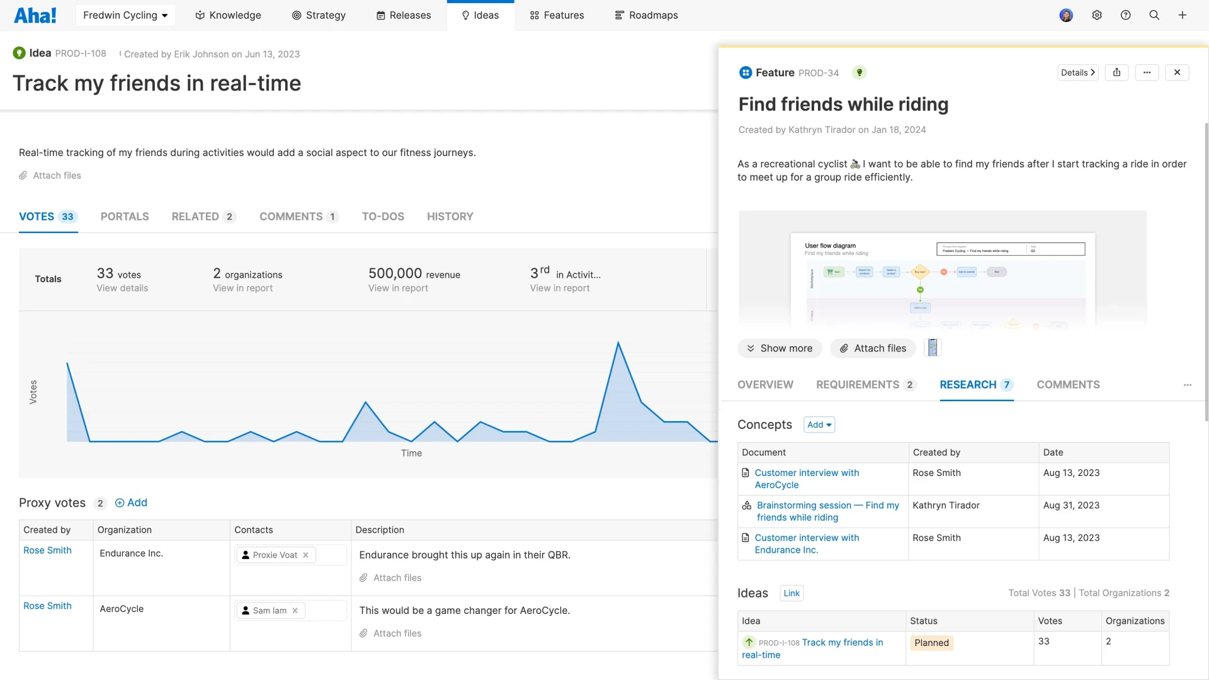
Task: Expand the Concepts Add dropdown
Action: [819, 424]
